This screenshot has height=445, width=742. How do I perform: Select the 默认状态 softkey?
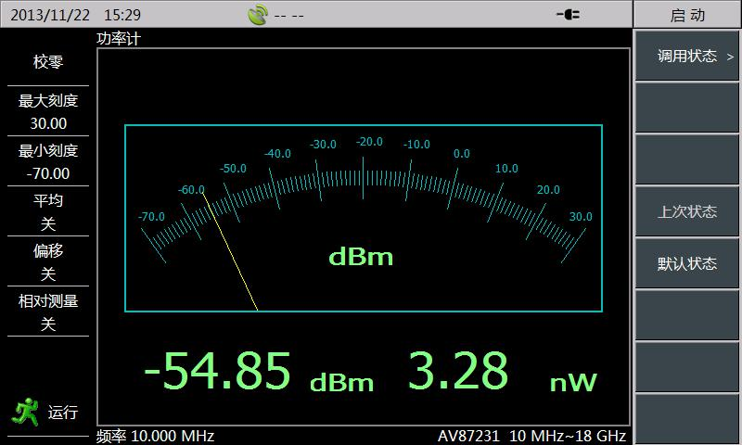pyautogui.click(x=687, y=263)
